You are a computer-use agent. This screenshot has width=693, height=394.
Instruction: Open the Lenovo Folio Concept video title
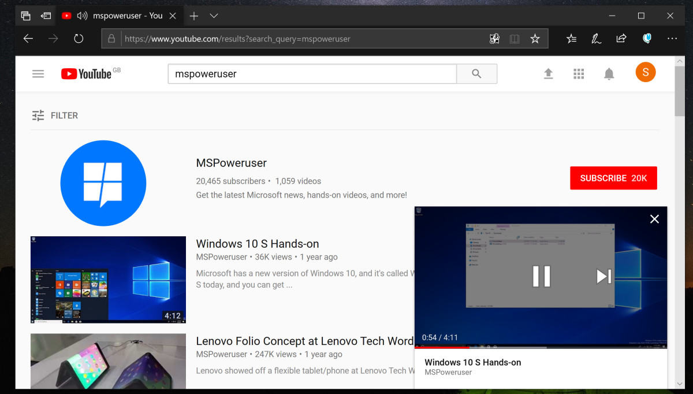point(305,341)
